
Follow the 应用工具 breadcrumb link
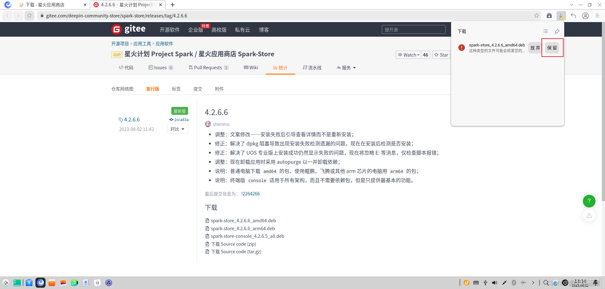[x=142, y=44]
